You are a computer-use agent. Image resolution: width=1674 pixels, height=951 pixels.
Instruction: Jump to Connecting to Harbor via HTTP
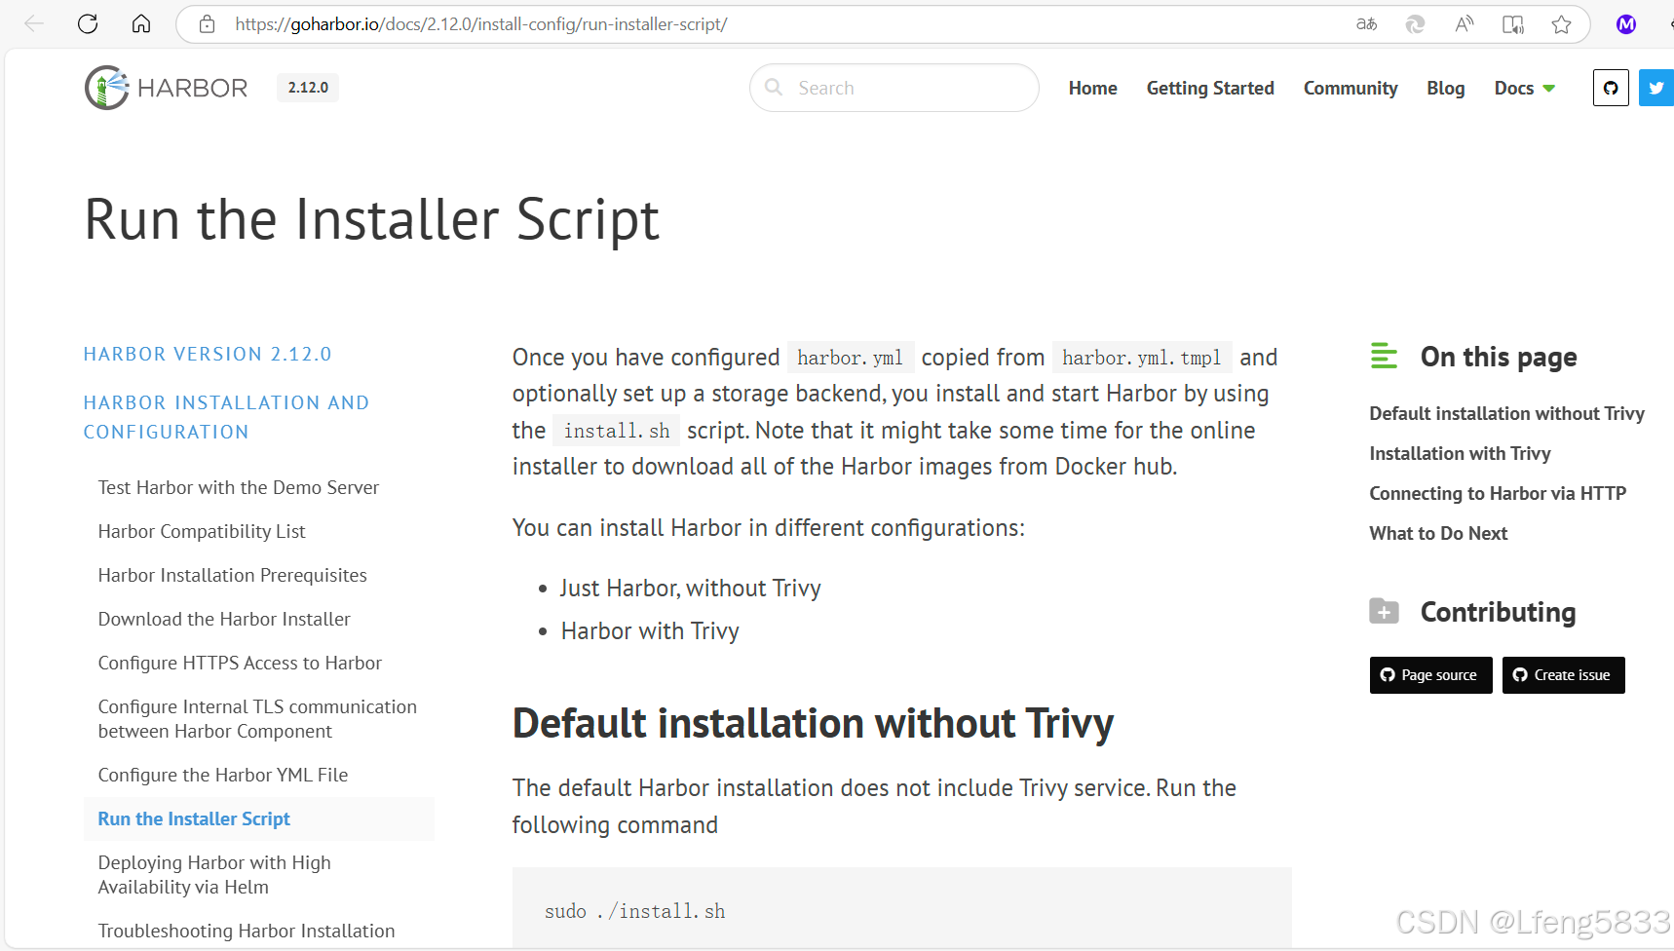[1498, 493]
